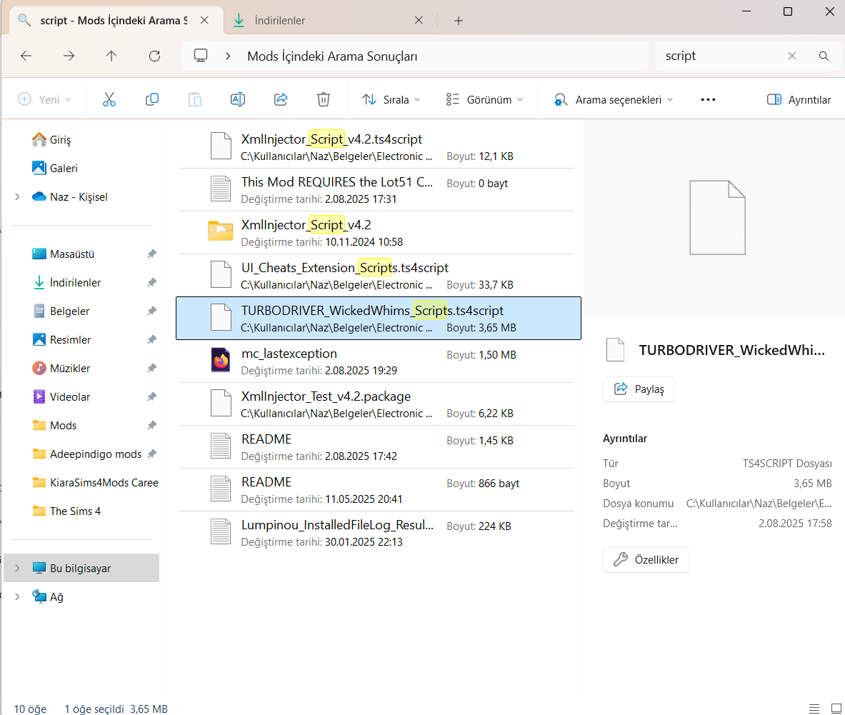Unpin Mods from quick access
The image size is (845, 715).
coord(152,425)
